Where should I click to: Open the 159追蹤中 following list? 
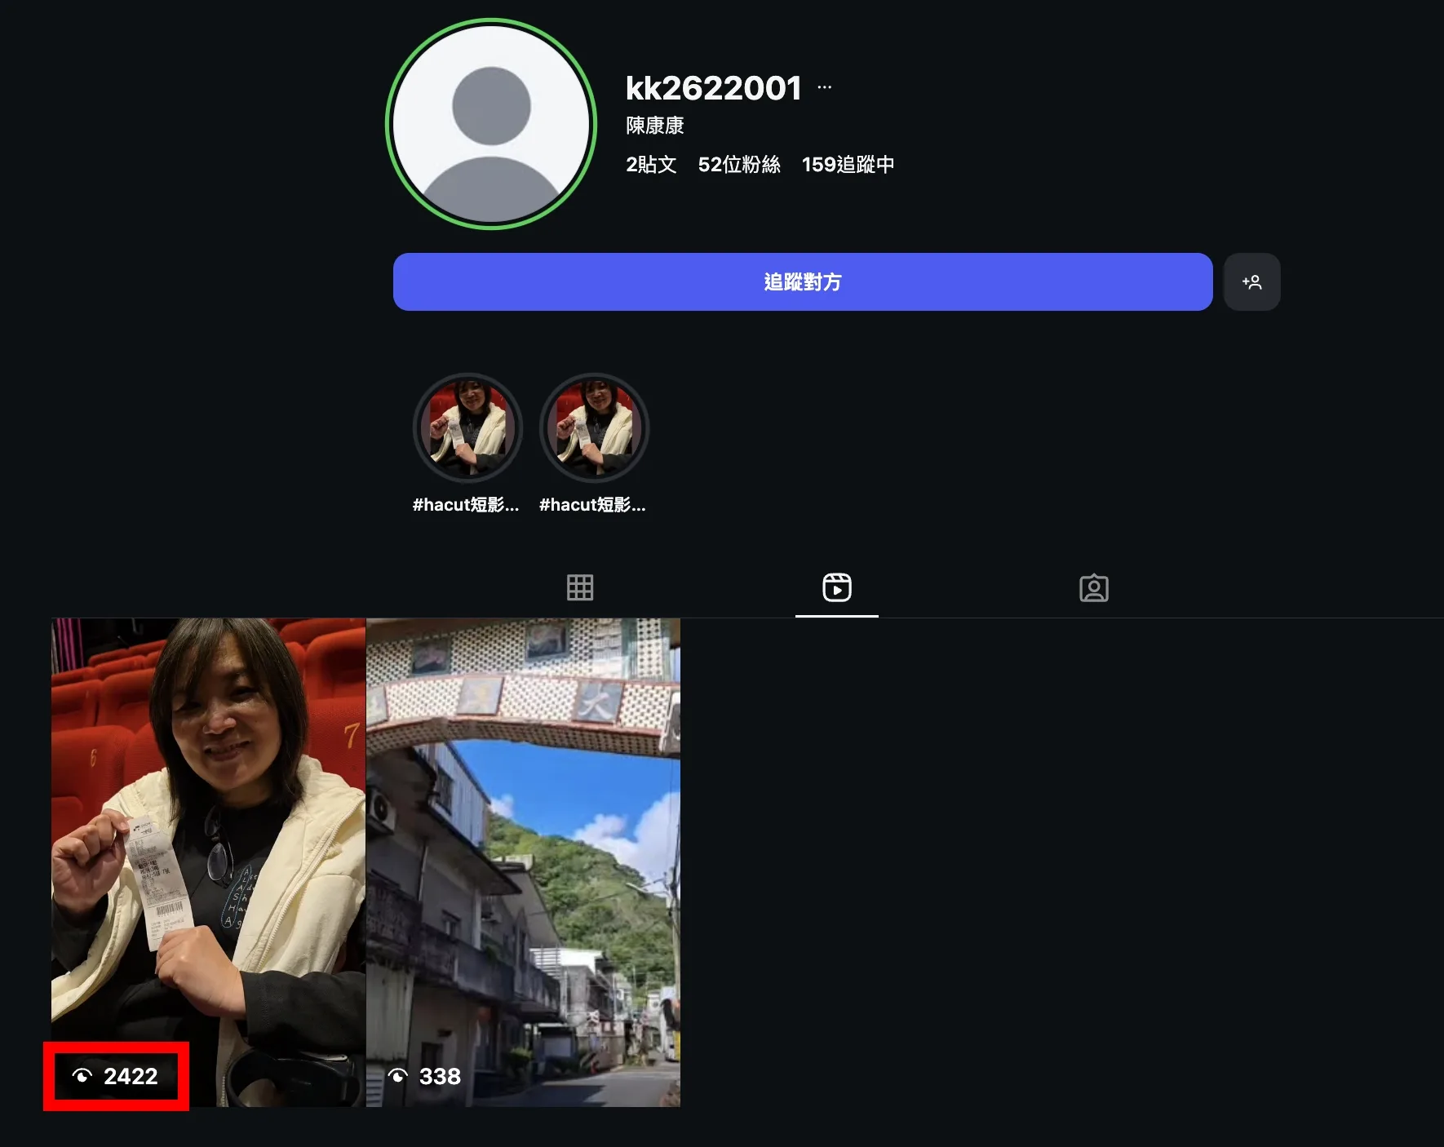pos(848,164)
